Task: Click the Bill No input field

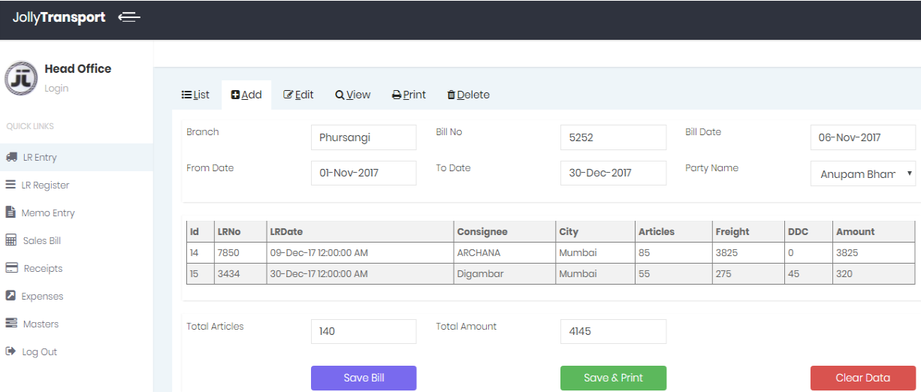Action: [613, 137]
